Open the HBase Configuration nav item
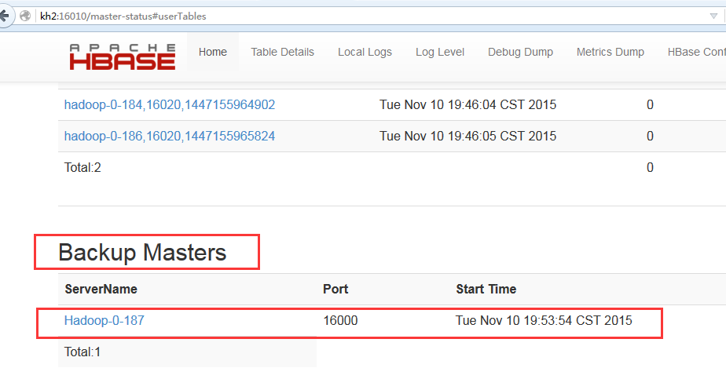 [696, 52]
